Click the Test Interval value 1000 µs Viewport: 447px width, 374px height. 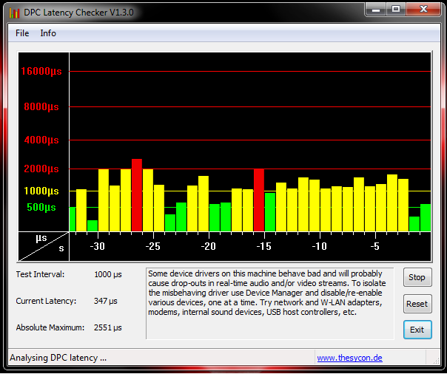pos(108,274)
